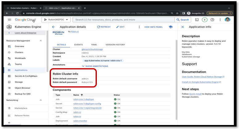
Task: Collapse the Resource Management section
Action: (x=41, y=41)
